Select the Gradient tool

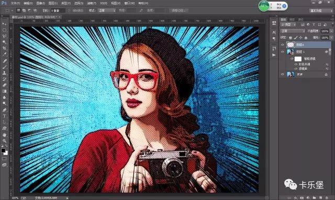pos(4,91)
